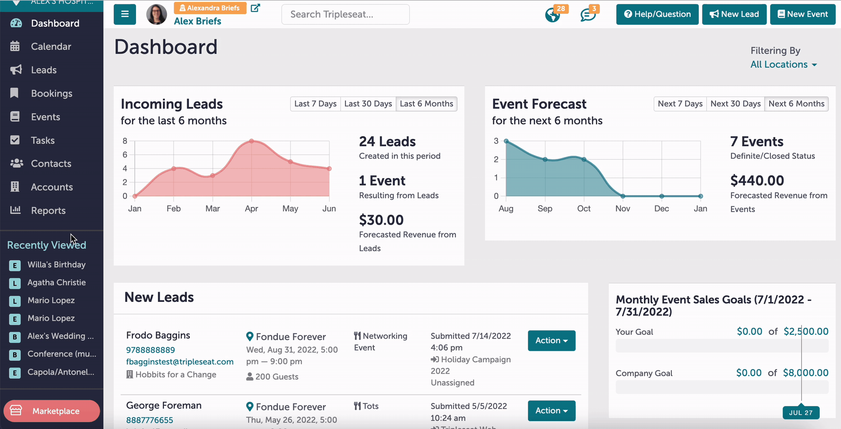Click Frodo Baggins' Fondue Forever location pin icon
841x429 pixels.
coord(250,336)
